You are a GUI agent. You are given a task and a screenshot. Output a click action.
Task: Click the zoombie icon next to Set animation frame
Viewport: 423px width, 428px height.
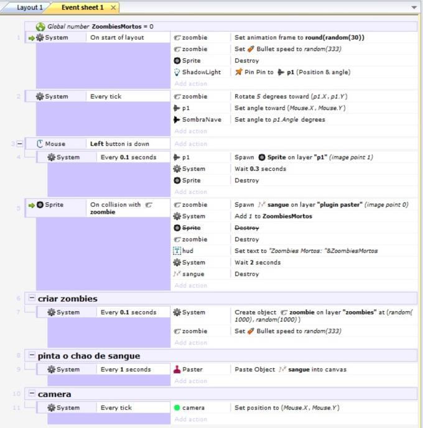177,38
